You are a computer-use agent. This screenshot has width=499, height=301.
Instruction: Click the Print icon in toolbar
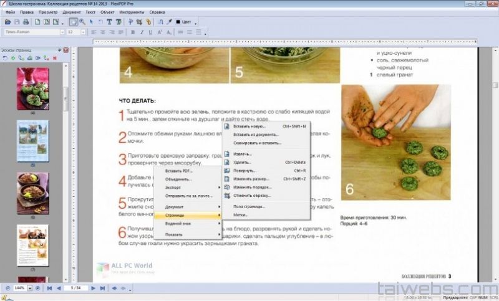click(x=25, y=22)
